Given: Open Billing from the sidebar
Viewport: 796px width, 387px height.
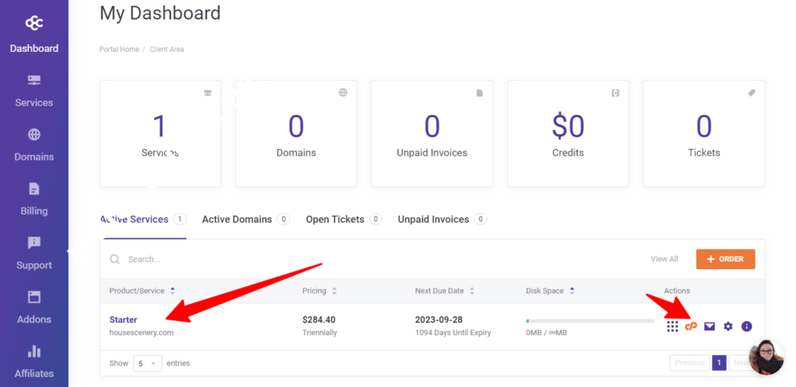Looking at the screenshot, I should (34, 199).
